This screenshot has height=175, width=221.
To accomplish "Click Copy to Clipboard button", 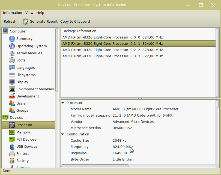I will pos(75,22).
